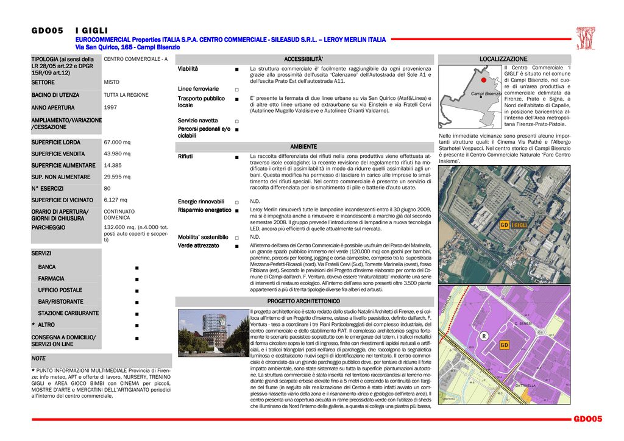
Task: Open the grey Campi Bisenzio locator map
Action: click(x=470, y=97)
